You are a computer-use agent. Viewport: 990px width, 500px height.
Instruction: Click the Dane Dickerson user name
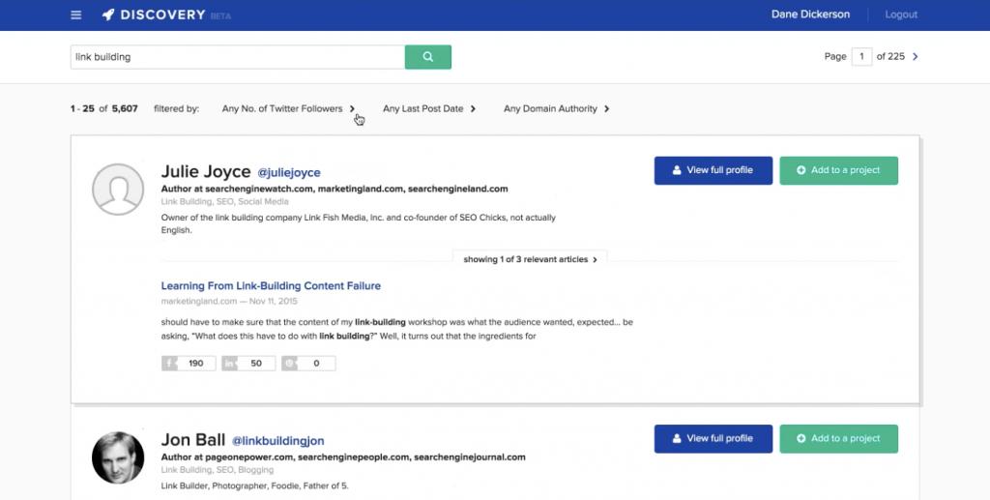pyautogui.click(x=811, y=15)
